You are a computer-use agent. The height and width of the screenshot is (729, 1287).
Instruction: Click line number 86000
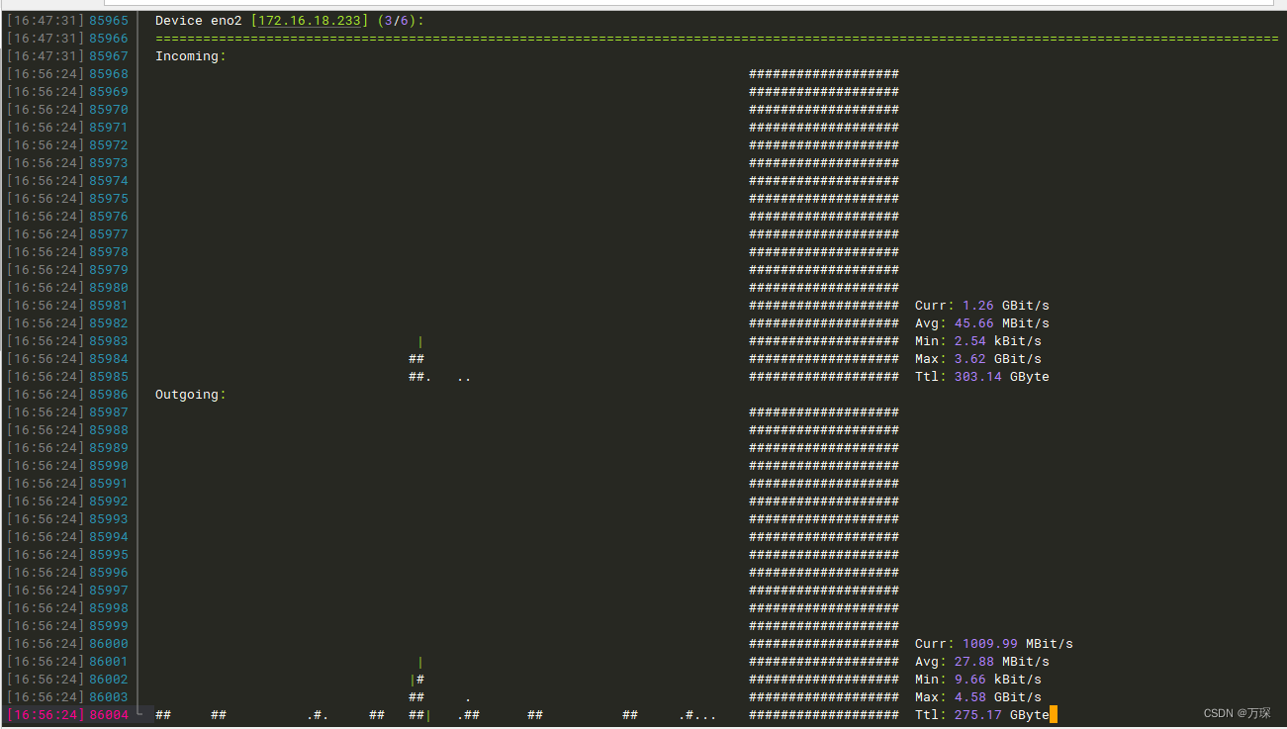[x=109, y=644]
